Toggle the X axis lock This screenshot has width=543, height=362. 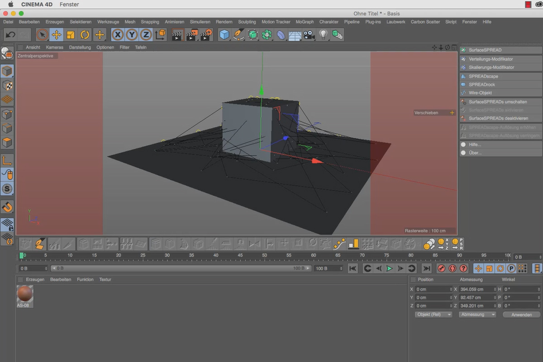click(x=118, y=34)
